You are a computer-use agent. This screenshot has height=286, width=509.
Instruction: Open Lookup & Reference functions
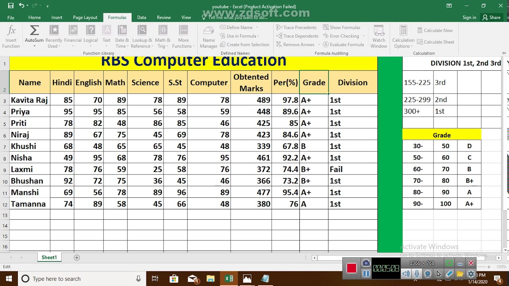coord(142,37)
